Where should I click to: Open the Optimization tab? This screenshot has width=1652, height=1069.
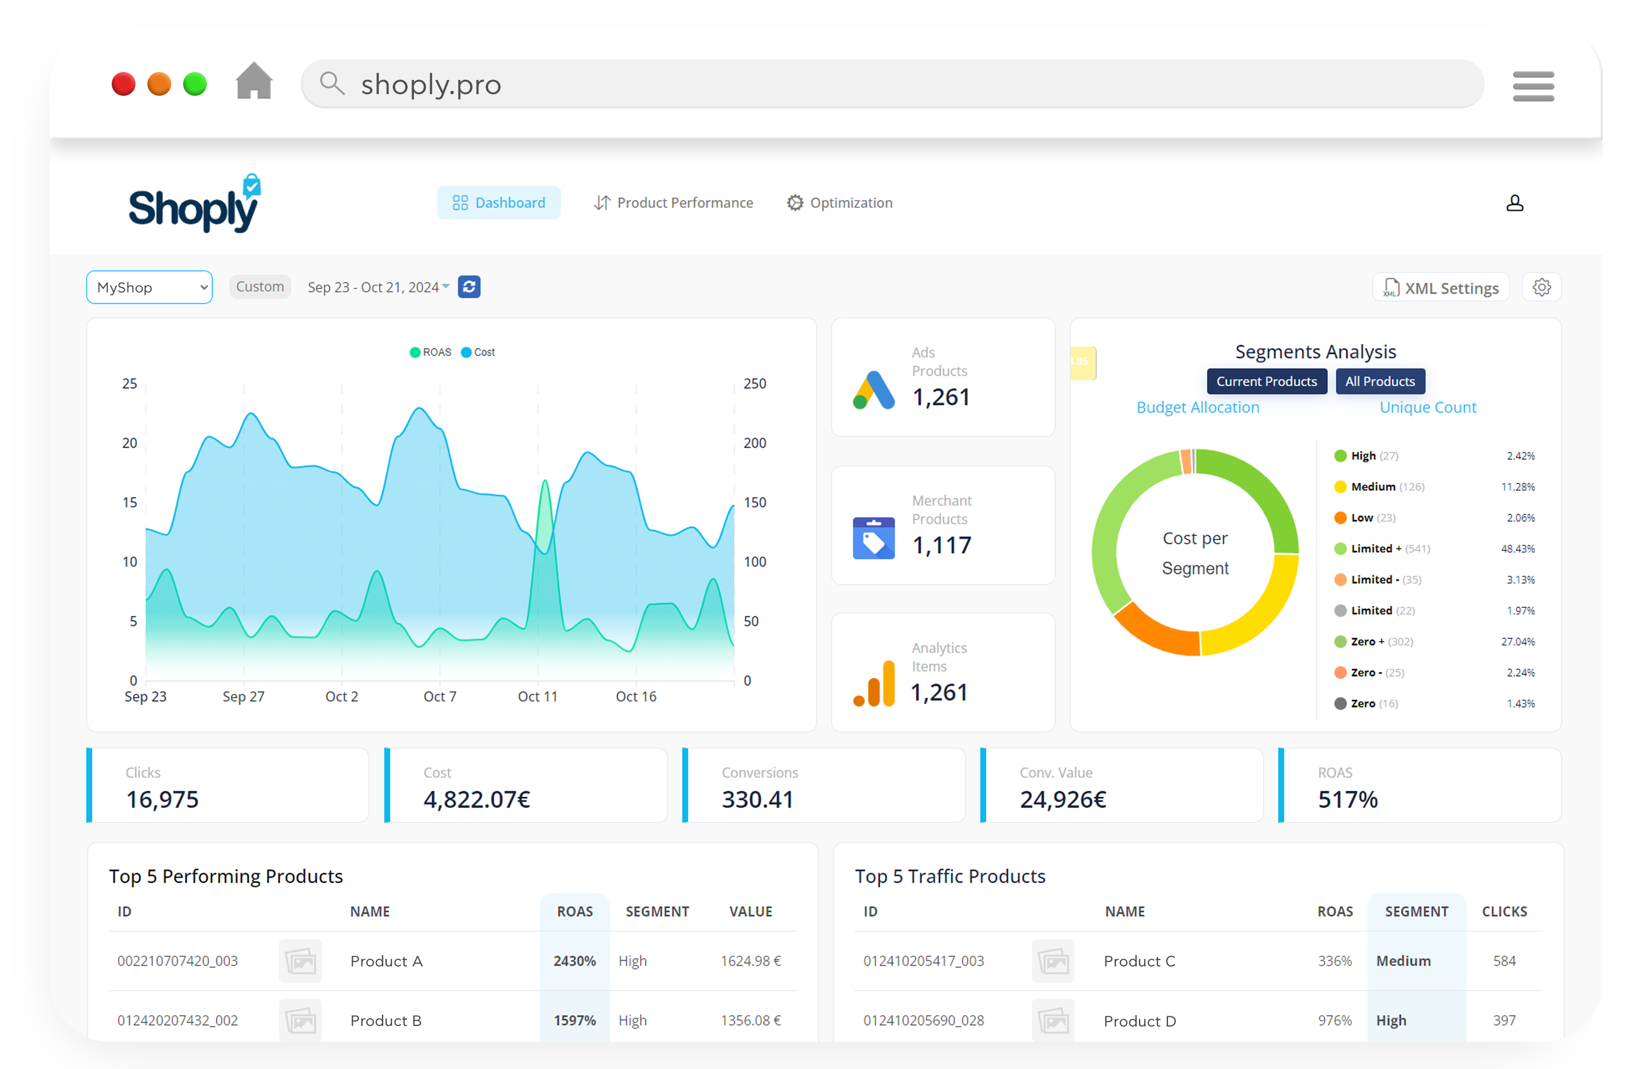click(840, 203)
